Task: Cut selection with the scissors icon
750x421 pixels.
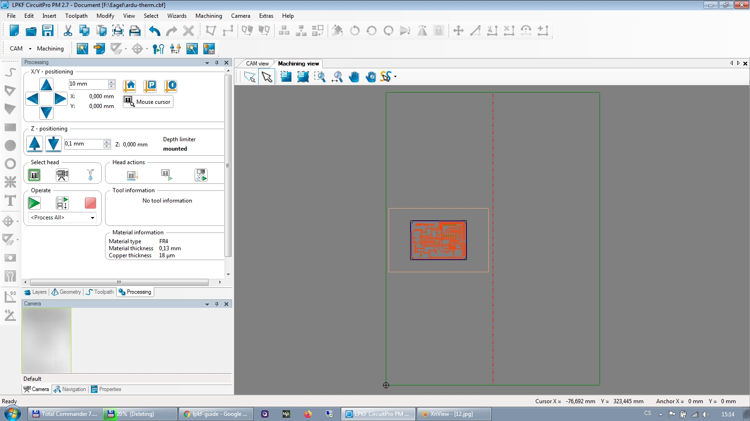Action: click(68, 31)
